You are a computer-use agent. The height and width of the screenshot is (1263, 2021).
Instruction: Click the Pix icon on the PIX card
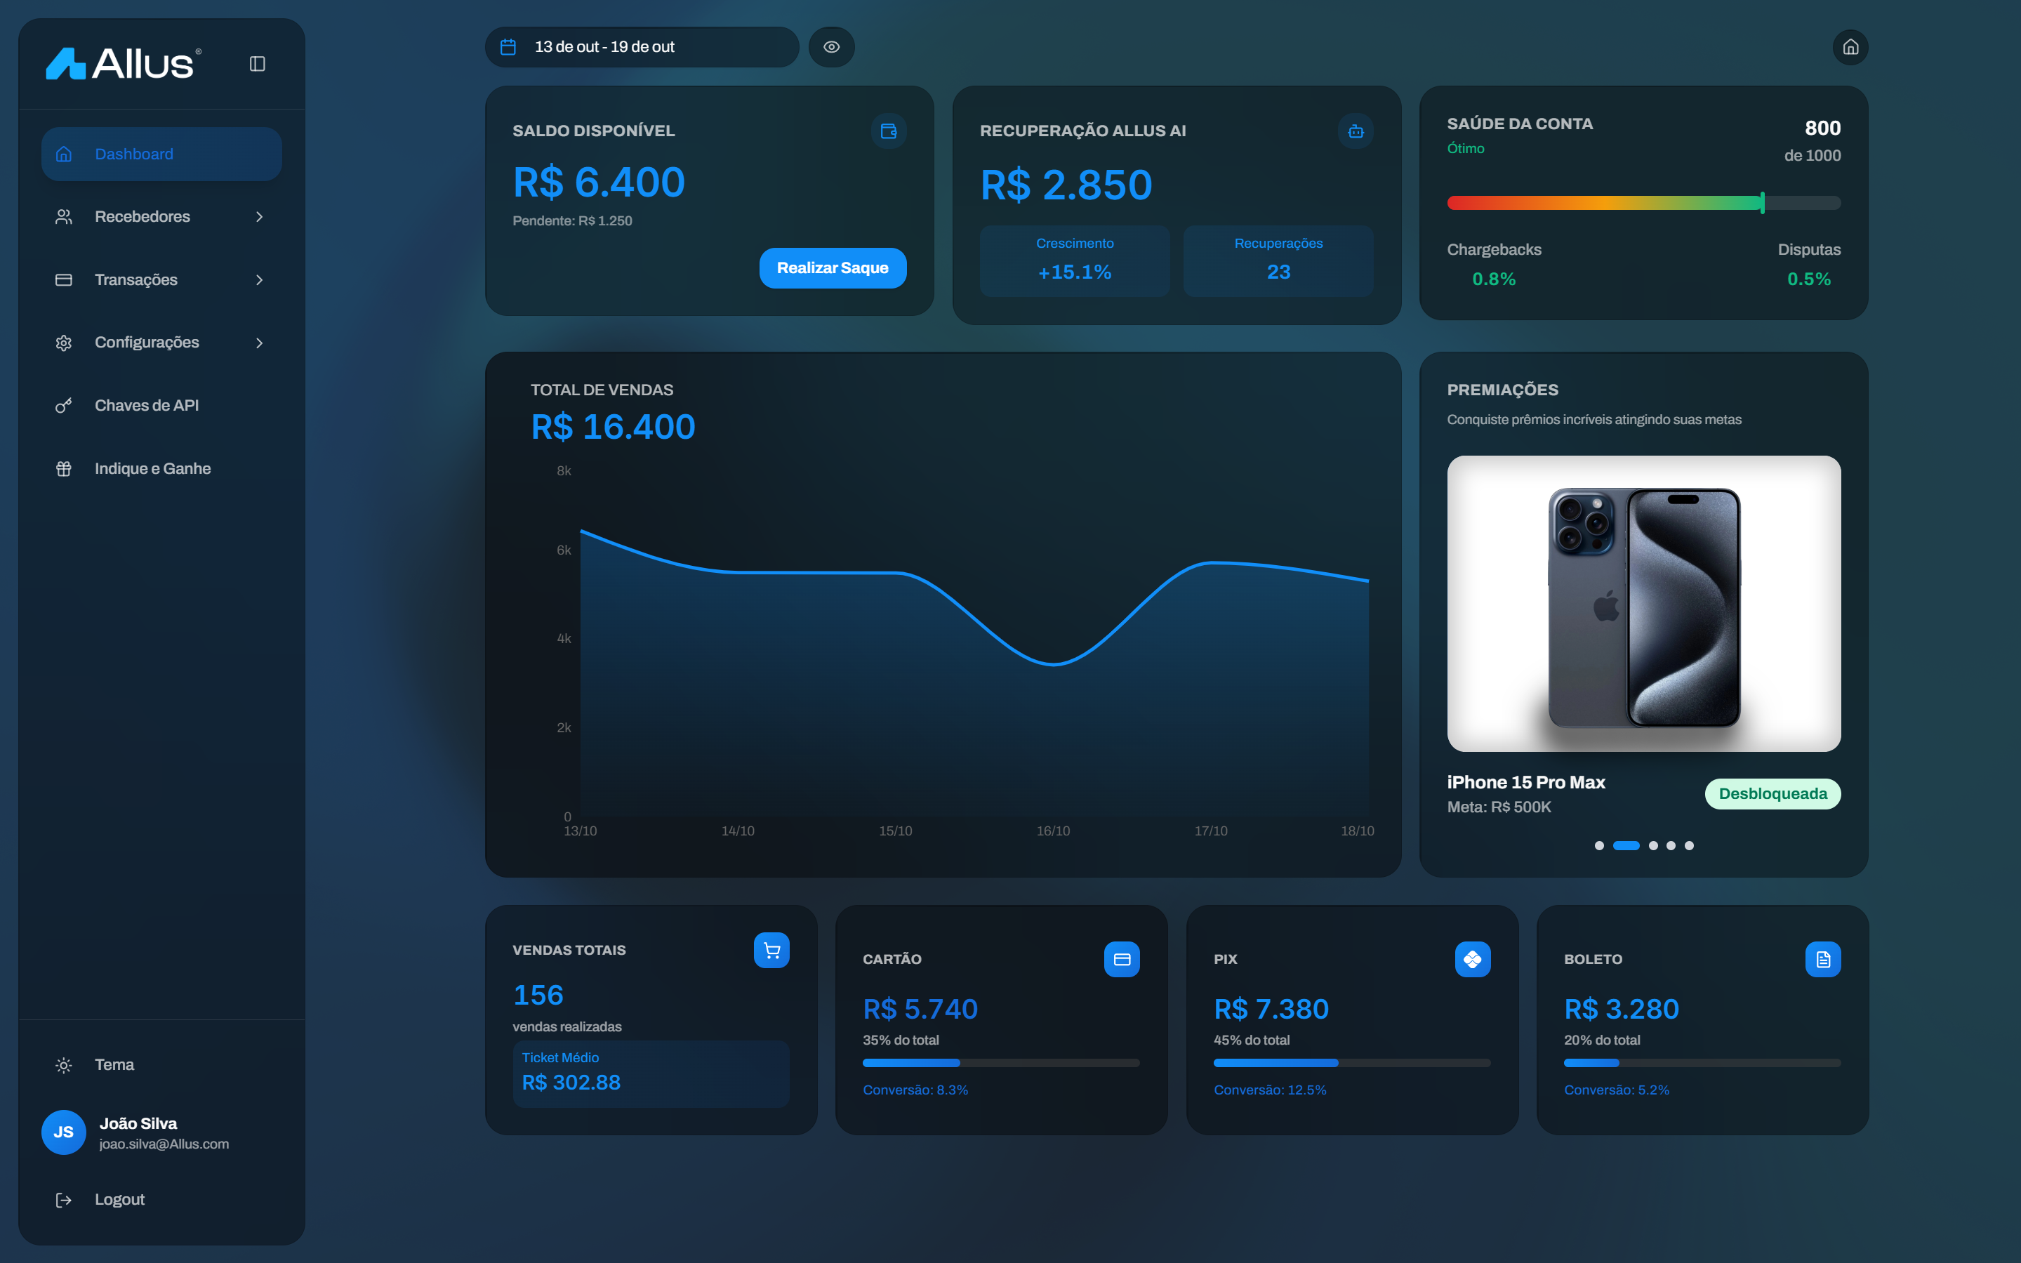1471,960
